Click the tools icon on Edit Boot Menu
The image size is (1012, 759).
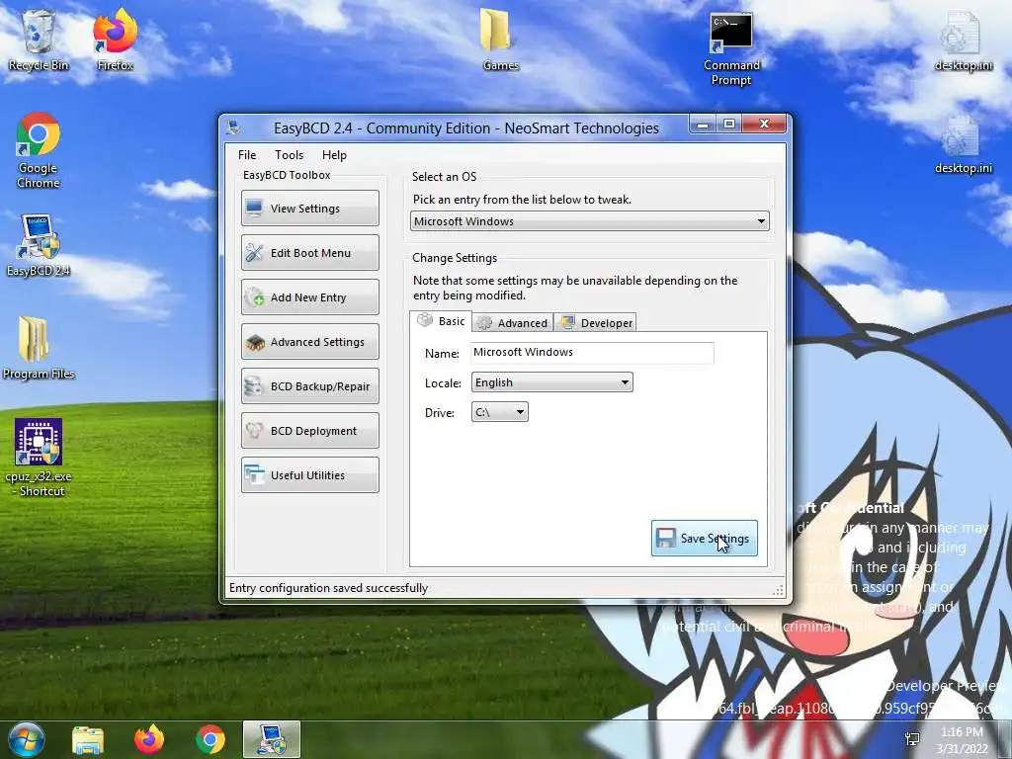pos(254,252)
